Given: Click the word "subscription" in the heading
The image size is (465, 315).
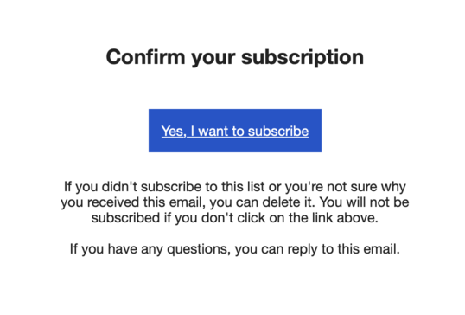Looking at the screenshot, I should 303,57.
